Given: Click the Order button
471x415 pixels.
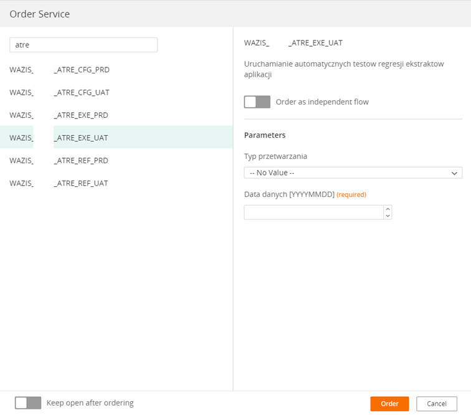Looking at the screenshot, I should [389, 404].
